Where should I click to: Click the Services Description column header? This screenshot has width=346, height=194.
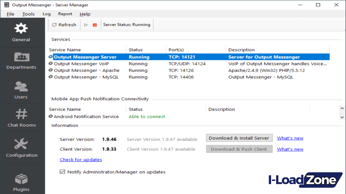click(241, 50)
